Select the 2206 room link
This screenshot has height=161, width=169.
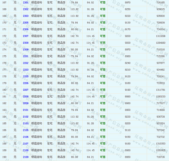tap(25, 83)
